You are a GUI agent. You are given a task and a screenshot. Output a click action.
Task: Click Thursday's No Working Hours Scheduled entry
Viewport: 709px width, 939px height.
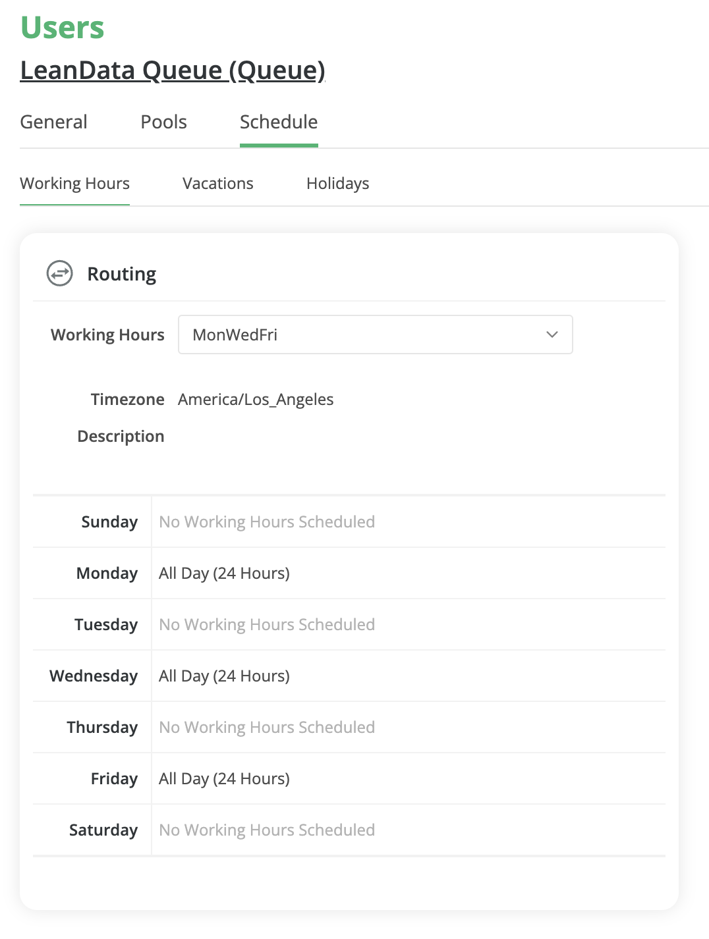266,727
